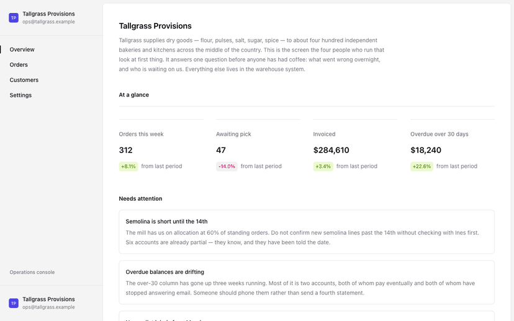Click the text beginning The mill has us on allocation
This screenshot has height=321, width=514.
[302, 237]
